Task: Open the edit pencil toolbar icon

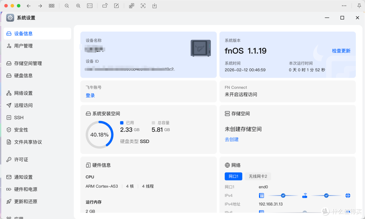Action: (x=116, y=6)
